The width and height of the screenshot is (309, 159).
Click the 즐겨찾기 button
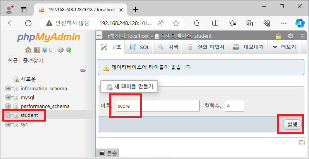[x=33, y=60]
